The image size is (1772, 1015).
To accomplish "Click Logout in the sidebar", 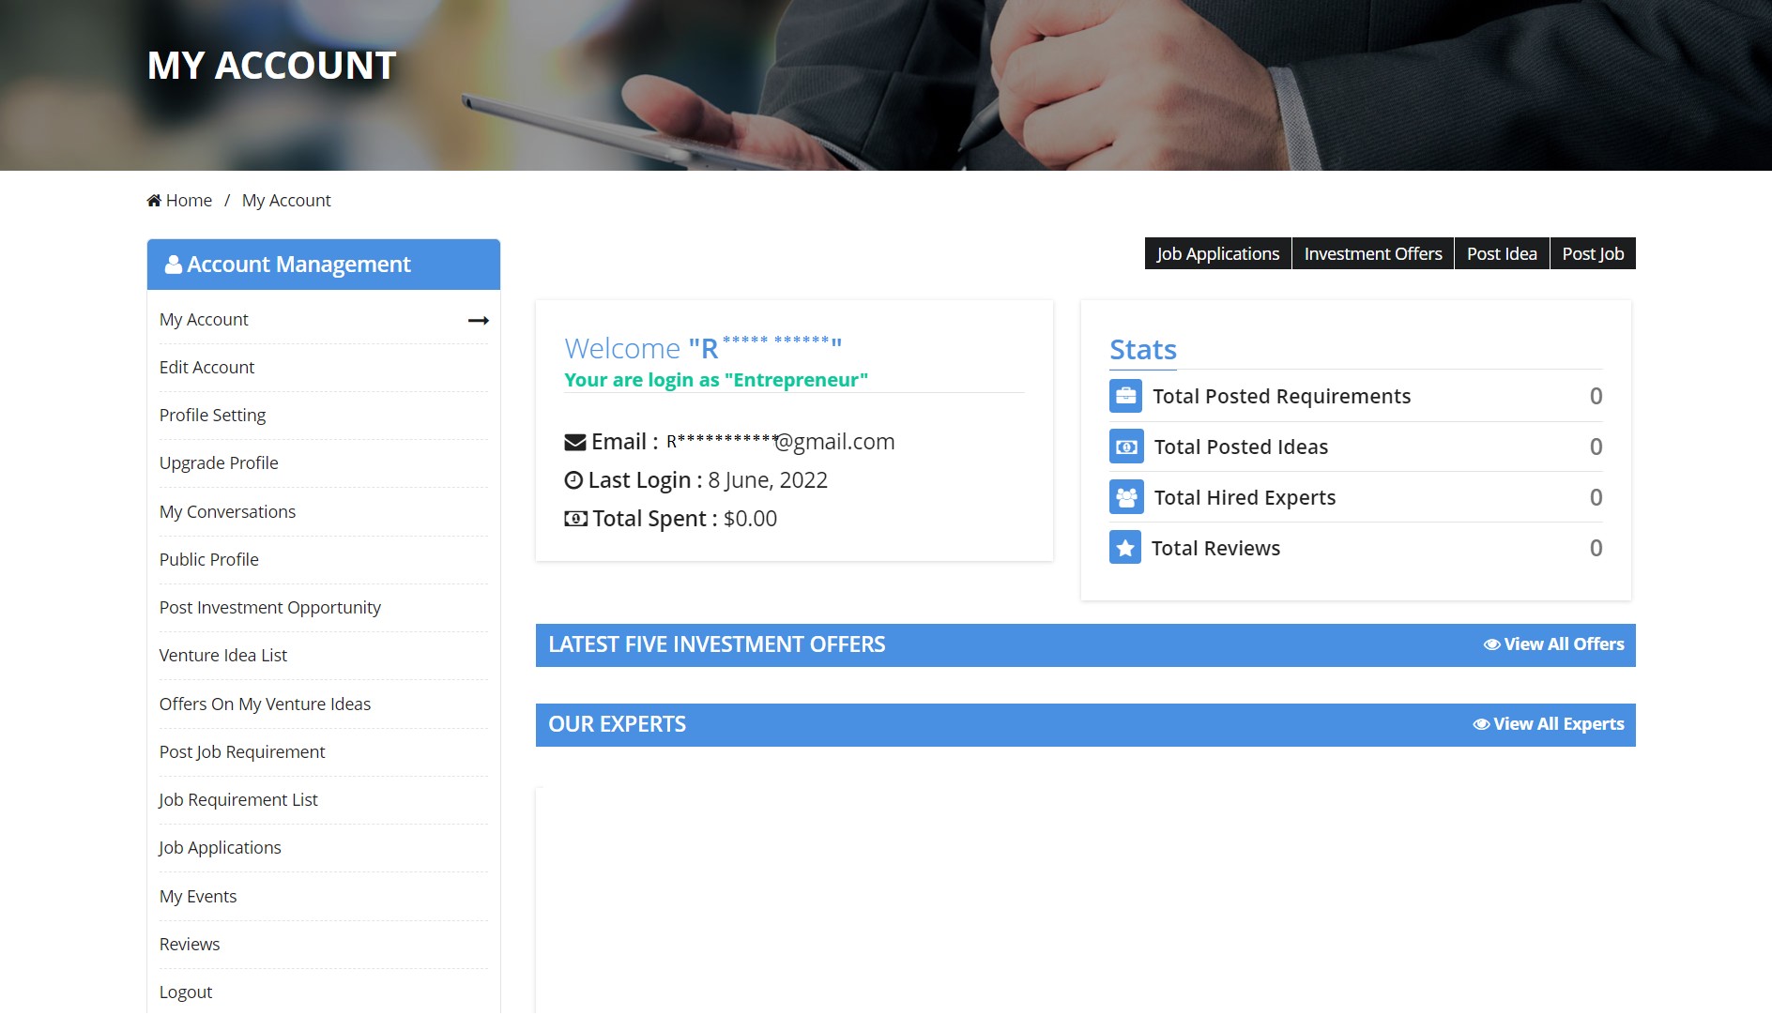I will point(186,992).
